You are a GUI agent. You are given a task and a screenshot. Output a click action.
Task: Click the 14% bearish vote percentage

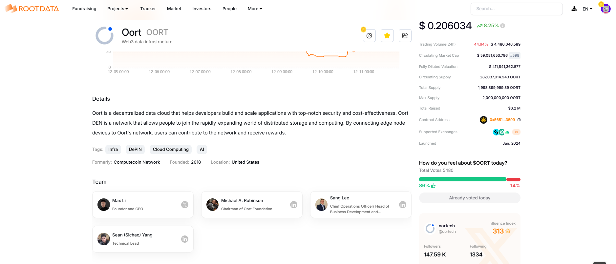(x=515, y=186)
